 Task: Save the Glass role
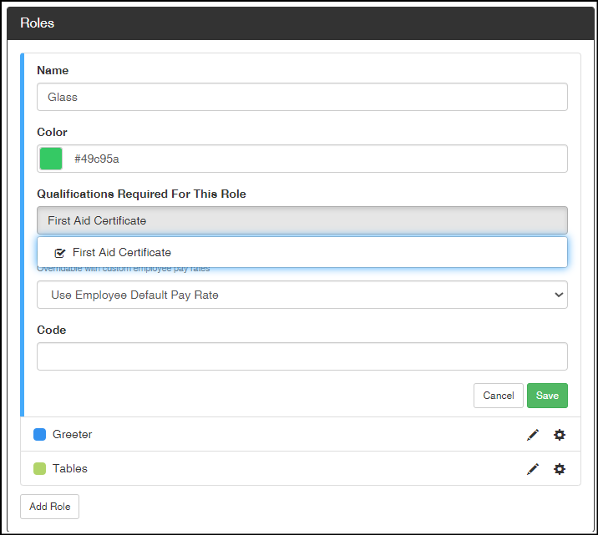[x=547, y=396]
